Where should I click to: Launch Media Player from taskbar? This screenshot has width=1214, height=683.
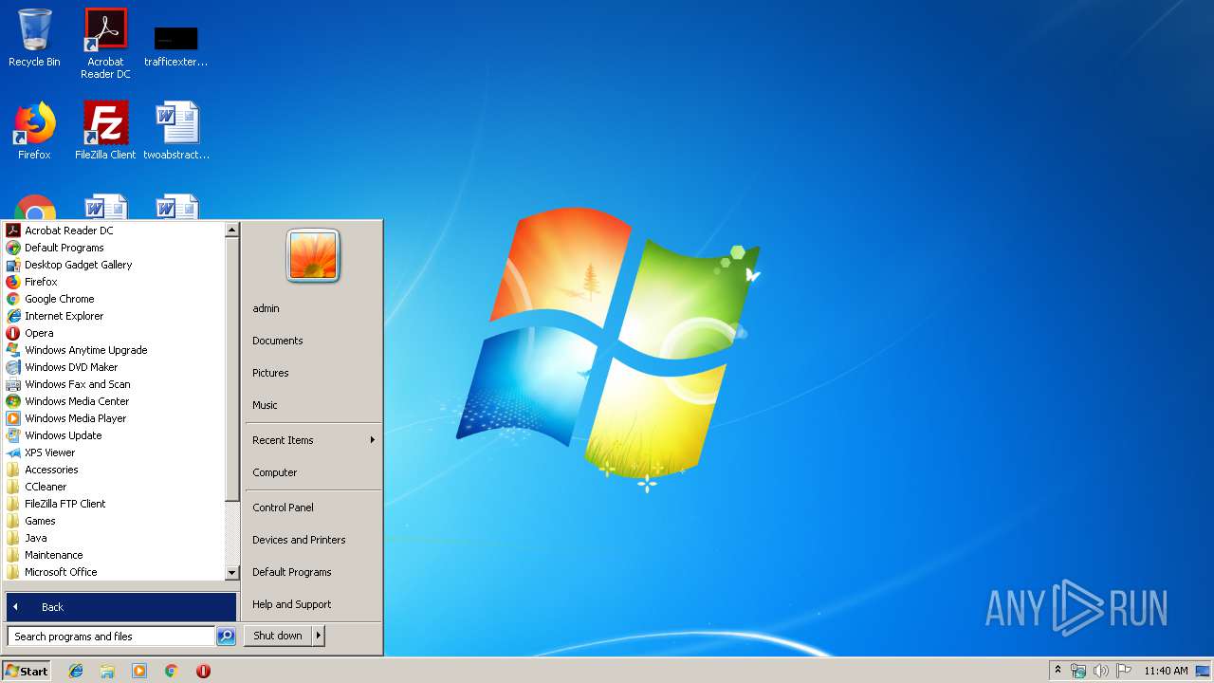tap(139, 671)
